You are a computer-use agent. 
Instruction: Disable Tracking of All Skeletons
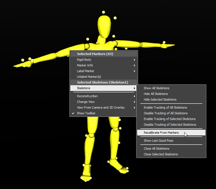coord(165,113)
